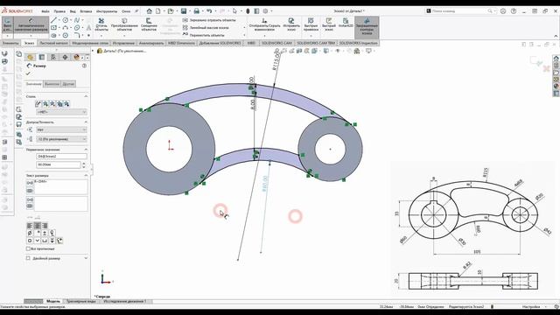The width and height of the screenshot is (560, 315).
Task: Open the Модель tab at the bottom
Action: 53,301
